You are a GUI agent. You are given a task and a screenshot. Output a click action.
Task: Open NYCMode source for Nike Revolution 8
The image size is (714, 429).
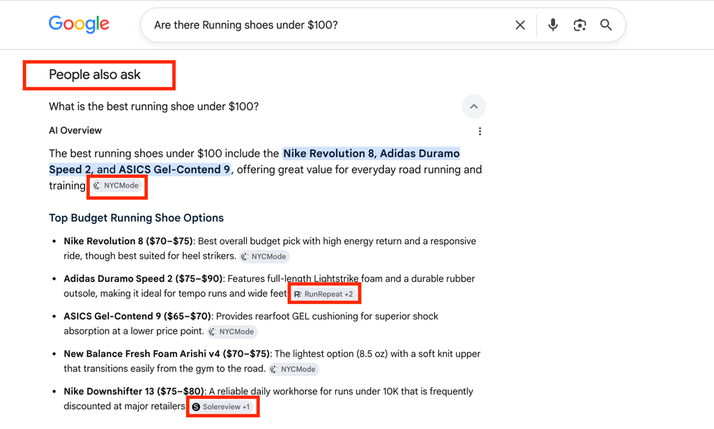coord(264,257)
